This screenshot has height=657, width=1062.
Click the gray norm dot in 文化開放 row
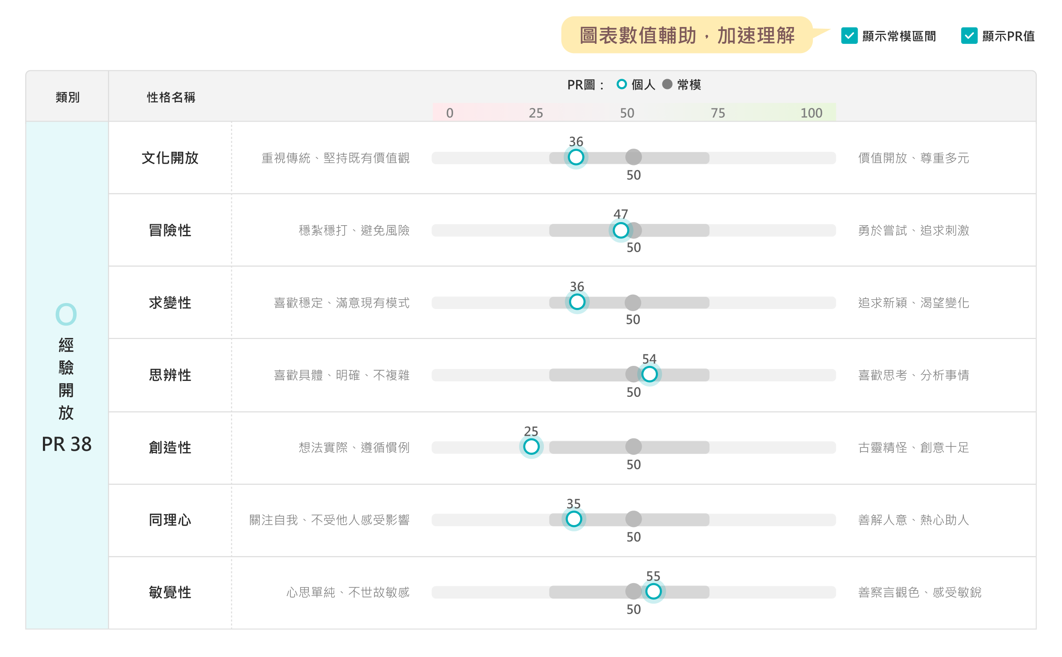pos(634,157)
